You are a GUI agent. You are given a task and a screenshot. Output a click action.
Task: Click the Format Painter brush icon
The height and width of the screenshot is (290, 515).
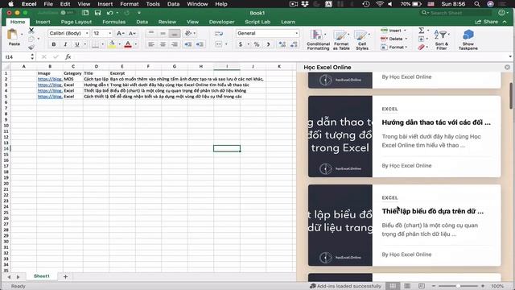(x=31, y=47)
